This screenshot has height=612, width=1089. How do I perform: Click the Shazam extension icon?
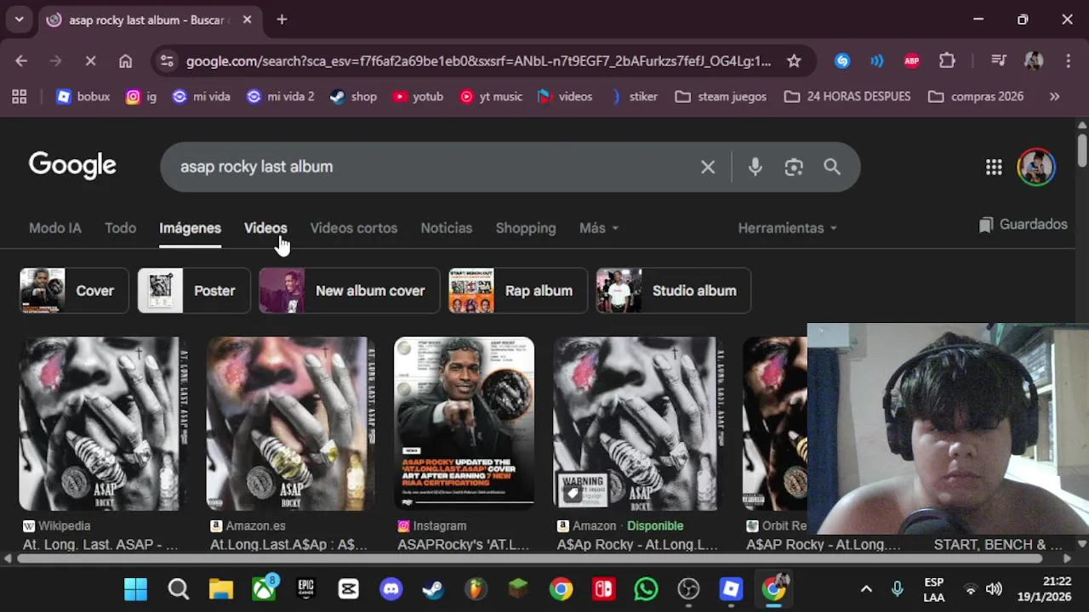coord(842,61)
